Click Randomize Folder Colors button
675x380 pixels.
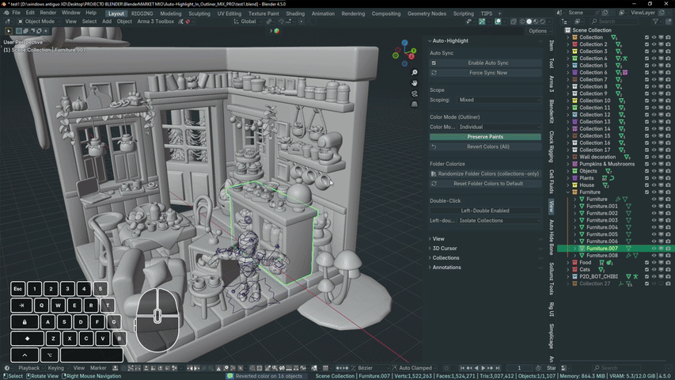point(485,174)
